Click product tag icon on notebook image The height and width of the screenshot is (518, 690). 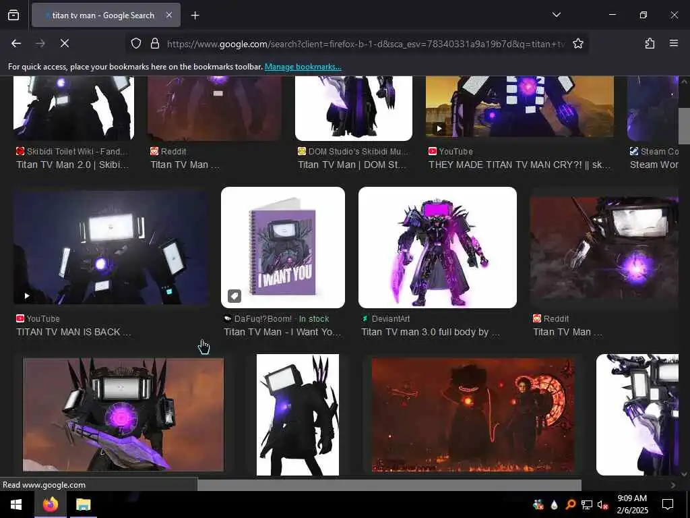click(x=234, y=296)
